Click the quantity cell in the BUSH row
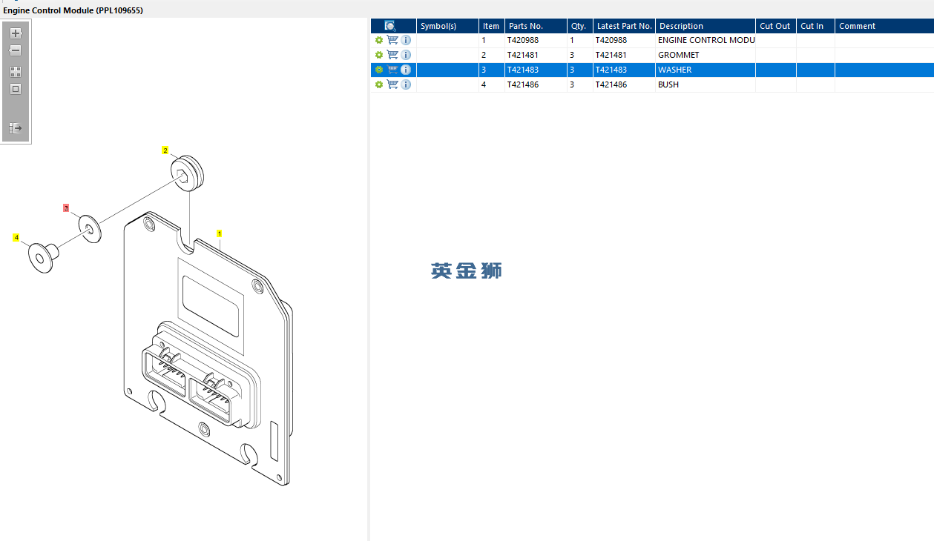This screenshot has height=541, width=934. click(x=580, y=84)
